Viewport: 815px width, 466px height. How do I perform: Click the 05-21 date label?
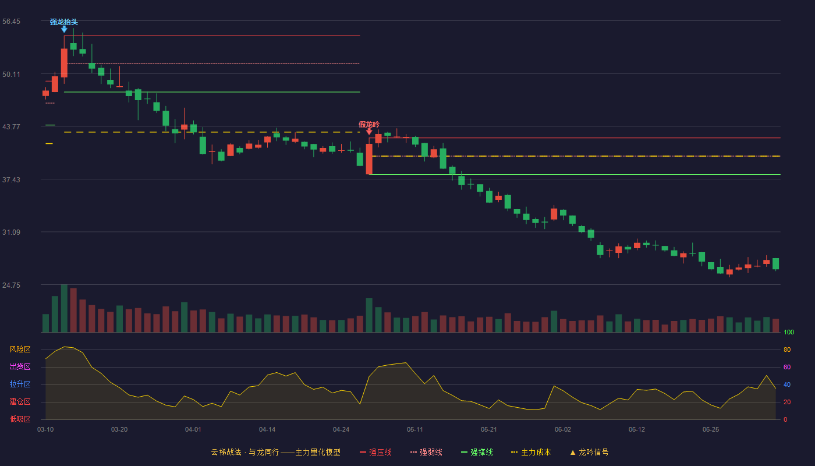[x=489, y=429]
